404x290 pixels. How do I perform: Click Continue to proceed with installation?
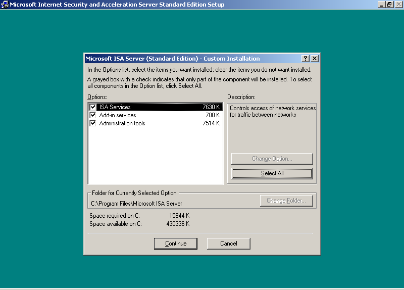tap(176, 244)
